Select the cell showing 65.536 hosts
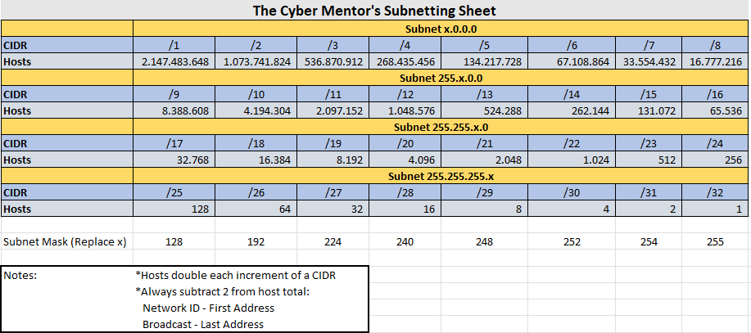751x333 pixels. pos(714,110)
